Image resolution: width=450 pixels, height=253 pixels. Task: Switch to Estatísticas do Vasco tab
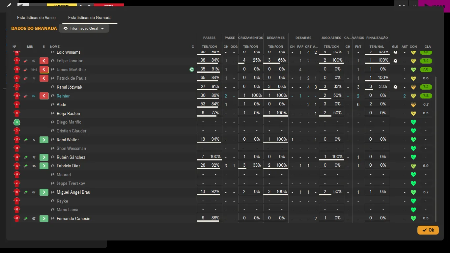[x=36, y=17]
